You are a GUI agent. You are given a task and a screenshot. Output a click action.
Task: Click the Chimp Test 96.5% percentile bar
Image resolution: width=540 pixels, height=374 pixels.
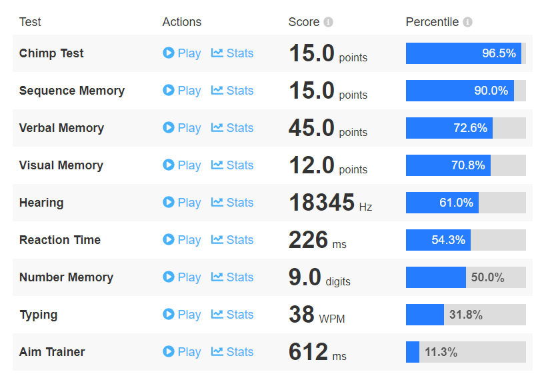pos(465,53)
